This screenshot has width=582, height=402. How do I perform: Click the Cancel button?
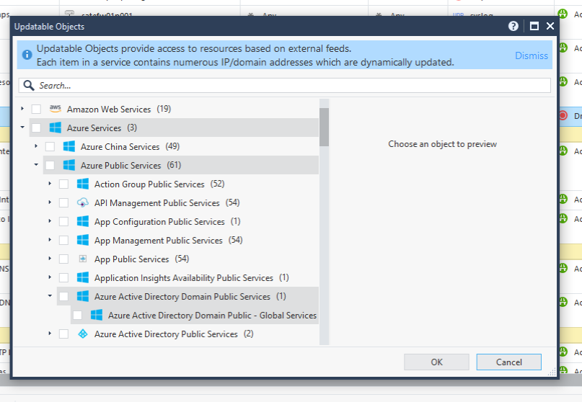(509, 362)
